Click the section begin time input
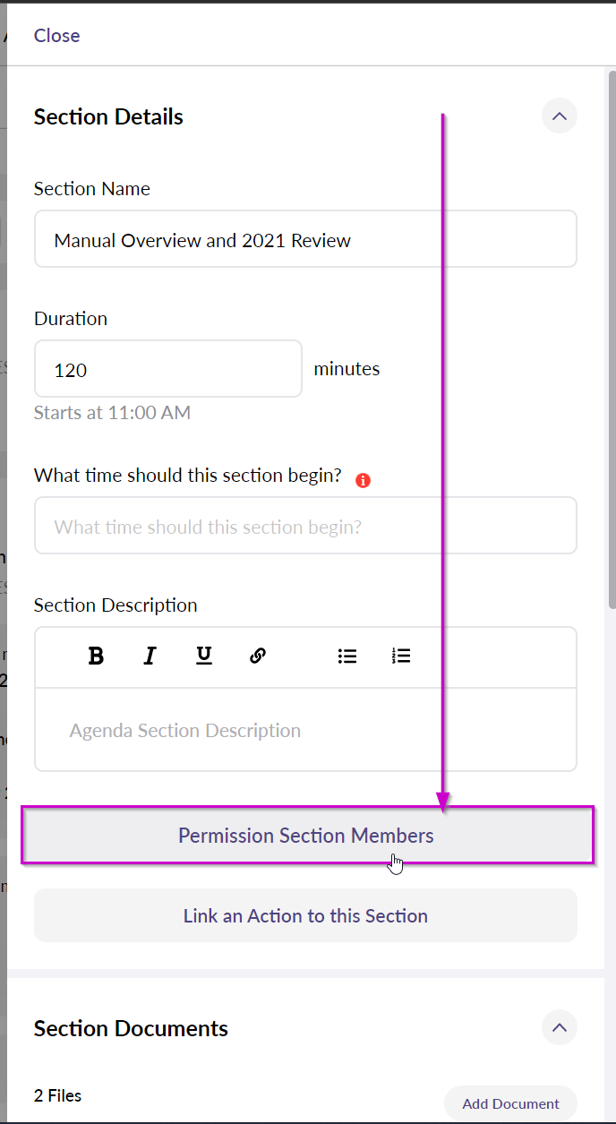Viewport: 616px width, 1124px height. (x=305, y=526)
